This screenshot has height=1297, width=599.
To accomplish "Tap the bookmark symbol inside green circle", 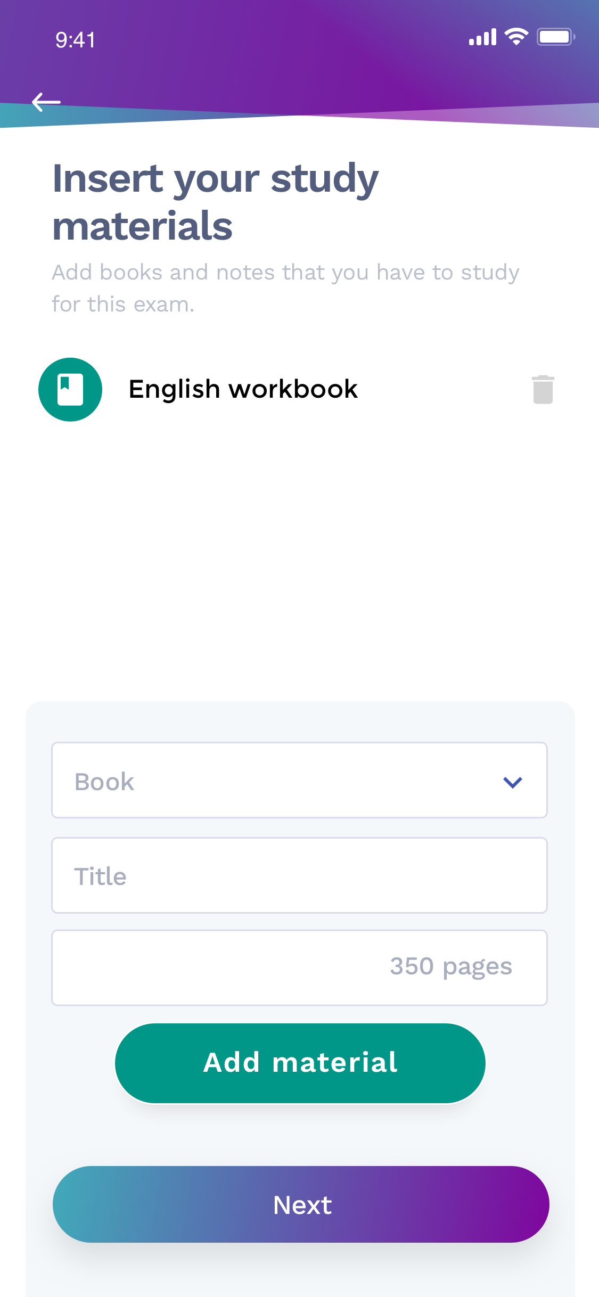I will coord(70,389).
